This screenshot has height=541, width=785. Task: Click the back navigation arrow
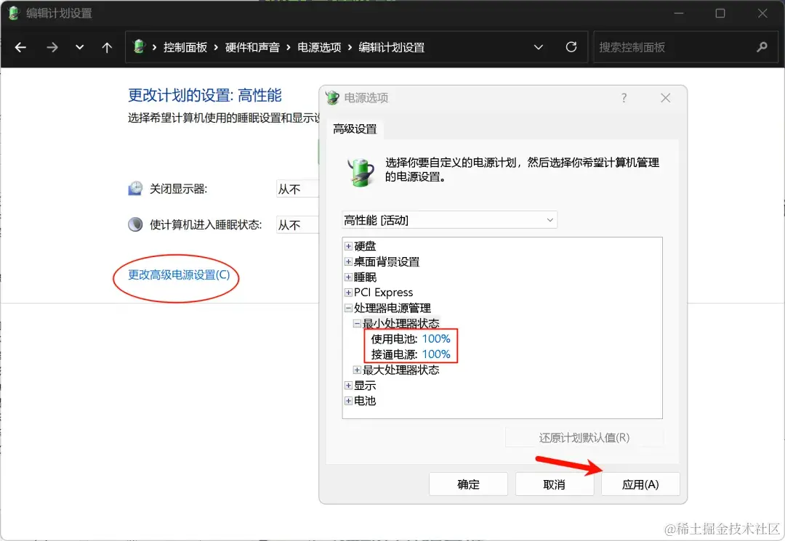point(20,46)
